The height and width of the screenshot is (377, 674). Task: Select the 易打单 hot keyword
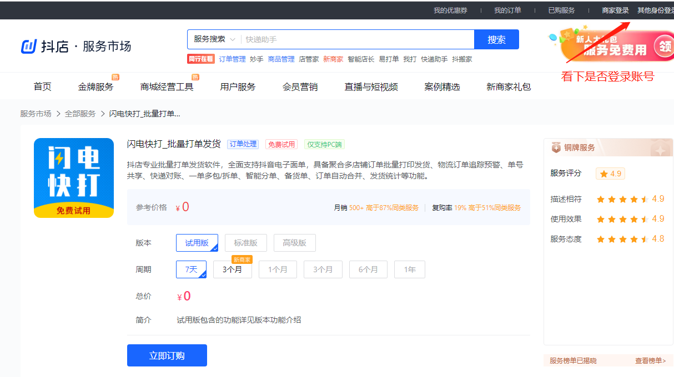389,59
